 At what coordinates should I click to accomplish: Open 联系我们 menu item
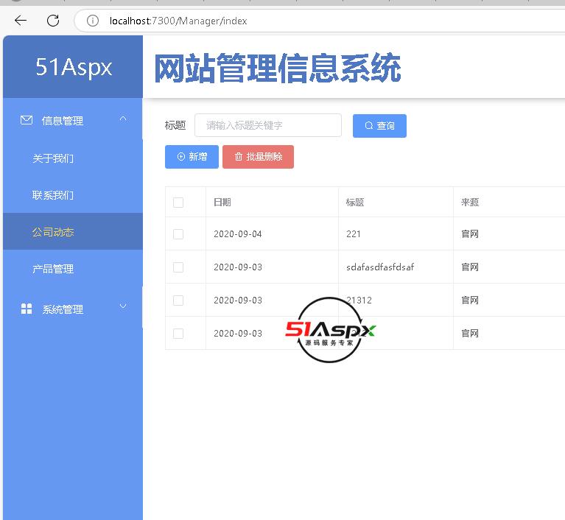click(53, 195)
